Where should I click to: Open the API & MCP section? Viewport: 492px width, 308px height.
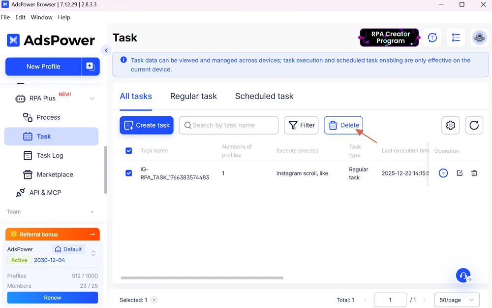[51, 192]
